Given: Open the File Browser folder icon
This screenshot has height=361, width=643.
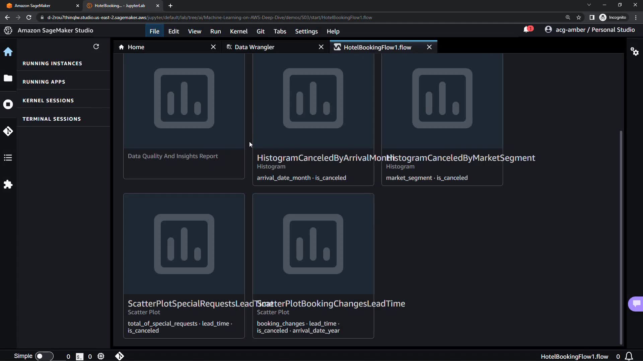Looking at the screenshot, I should [8, 78].
